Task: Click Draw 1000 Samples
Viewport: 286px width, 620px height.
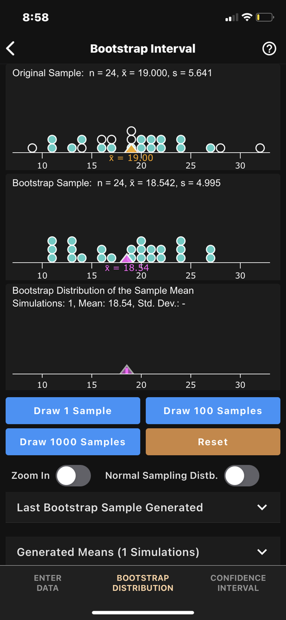Action: click(x=73, y=441)
